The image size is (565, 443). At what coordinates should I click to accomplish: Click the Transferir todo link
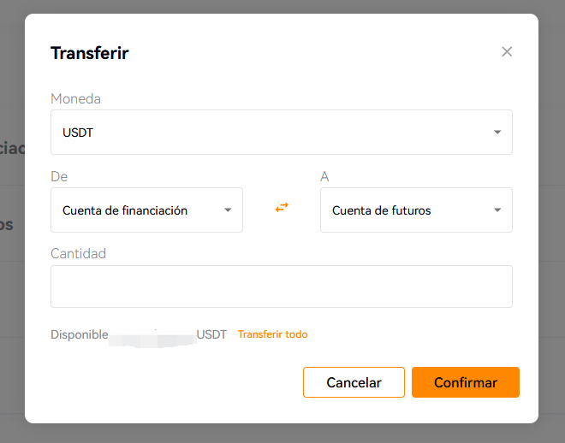[273, 334]
